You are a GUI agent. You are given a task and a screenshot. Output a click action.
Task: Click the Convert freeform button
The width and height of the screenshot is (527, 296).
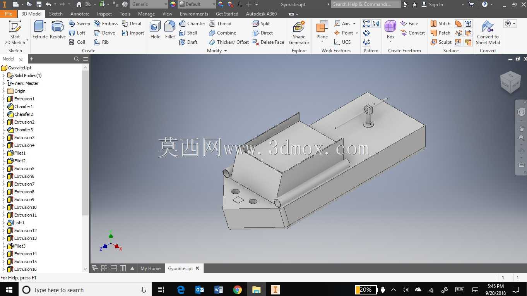pos(412,33)
